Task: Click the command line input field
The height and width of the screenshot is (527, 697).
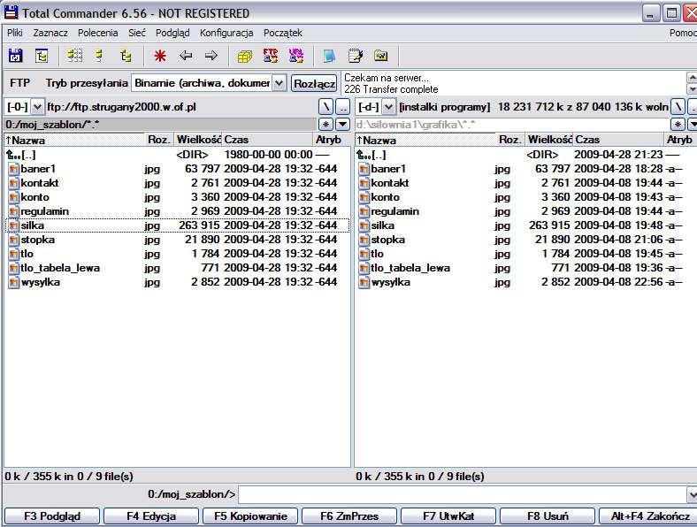Action: [x=463, y=494]
